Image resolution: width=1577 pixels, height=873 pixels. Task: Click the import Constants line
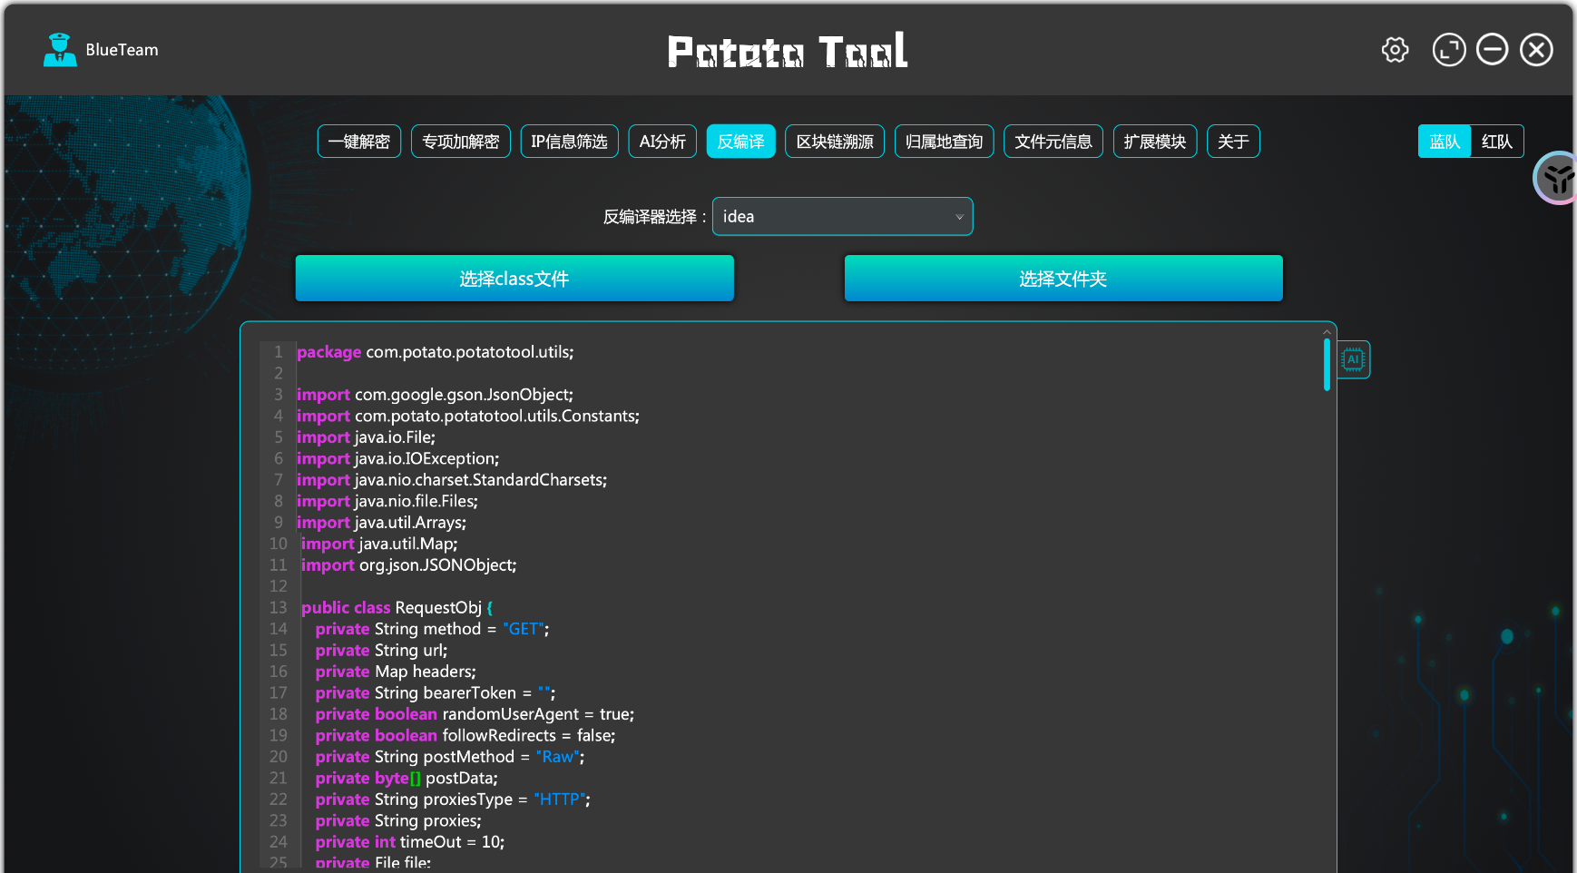(x=468, y=416)
